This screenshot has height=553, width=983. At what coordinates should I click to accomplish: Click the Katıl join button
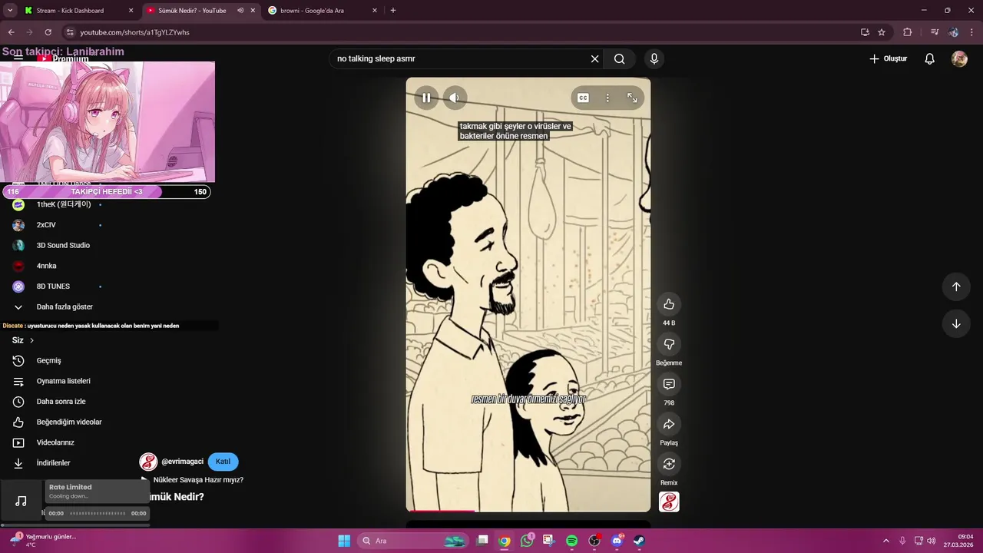tap(223, 462)
